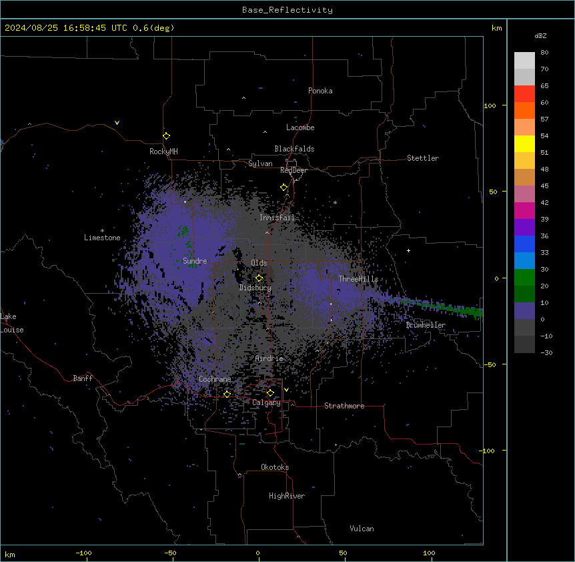This screenshot has width=575, height=562.
Task: Select the RockyMH label
Action: click(x=163, y=152)
